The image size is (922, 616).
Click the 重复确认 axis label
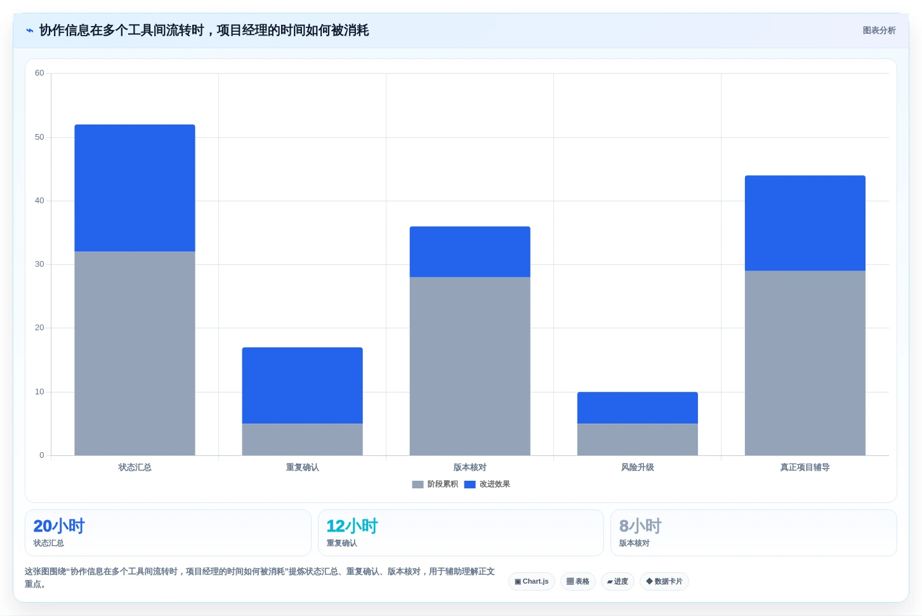[x=302, y=467]
